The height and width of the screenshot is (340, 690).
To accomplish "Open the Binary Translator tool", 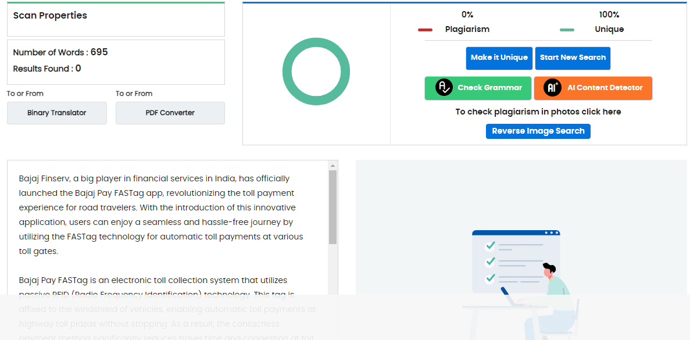I will click(x=57, y=113).
